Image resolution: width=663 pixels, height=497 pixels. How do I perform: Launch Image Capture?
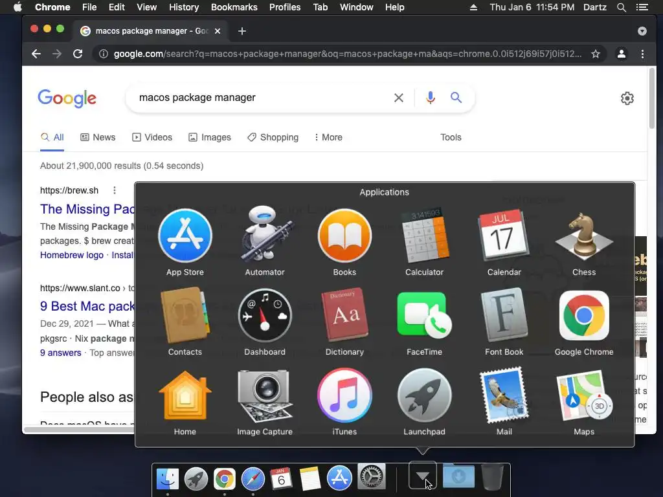click(x=265, y=395)
